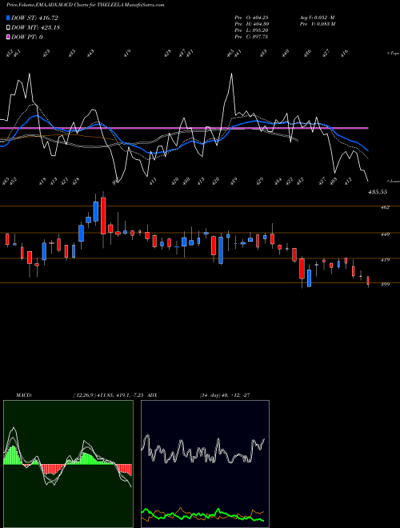Screen dimensions: 400x528
Task: Click the 435.55 price label
Action: (378, 192)
